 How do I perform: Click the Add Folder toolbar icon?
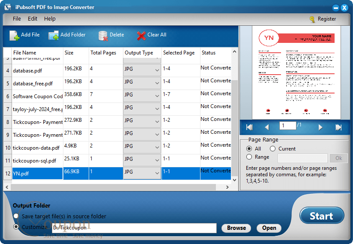click(54, 35)
